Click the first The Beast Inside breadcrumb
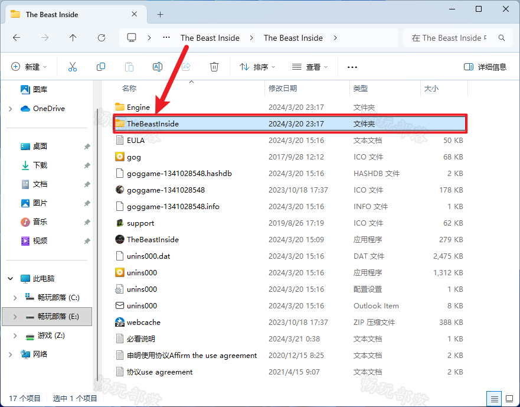 [210, 38]
